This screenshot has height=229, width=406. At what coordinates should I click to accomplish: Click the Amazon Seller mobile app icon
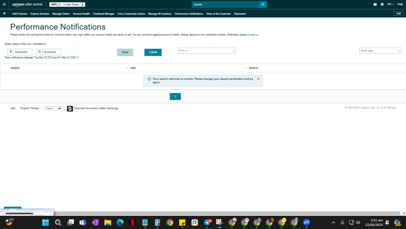coord(70,109)
